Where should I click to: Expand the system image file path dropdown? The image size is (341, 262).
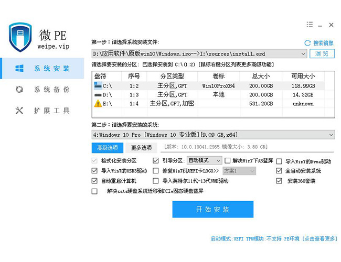tap(304, 54)
